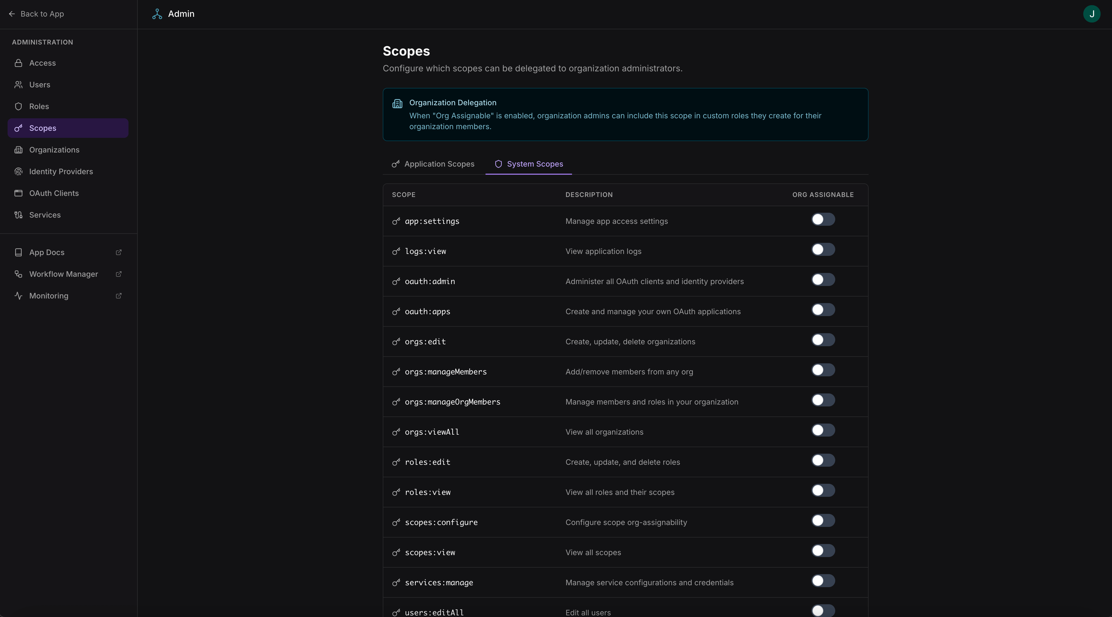
Task: Go to the Services page
Action: 68,215
